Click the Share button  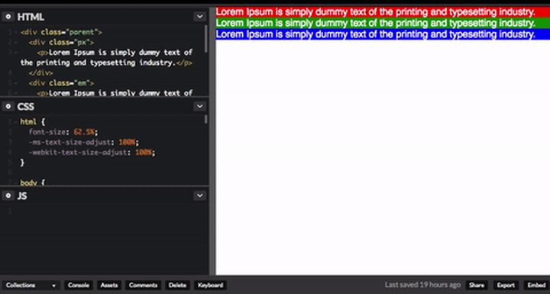pos(477,286)
